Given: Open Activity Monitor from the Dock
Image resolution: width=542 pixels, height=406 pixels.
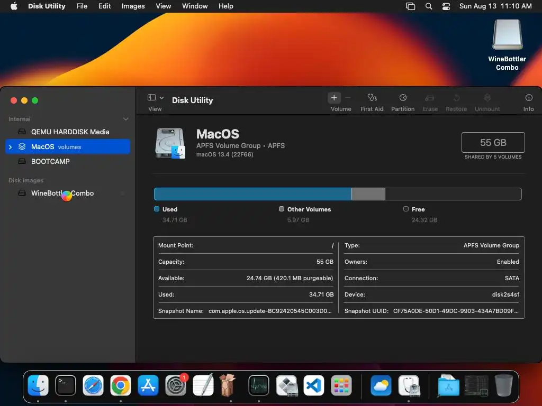Looking at the screenshot, I should pos(258,385).
